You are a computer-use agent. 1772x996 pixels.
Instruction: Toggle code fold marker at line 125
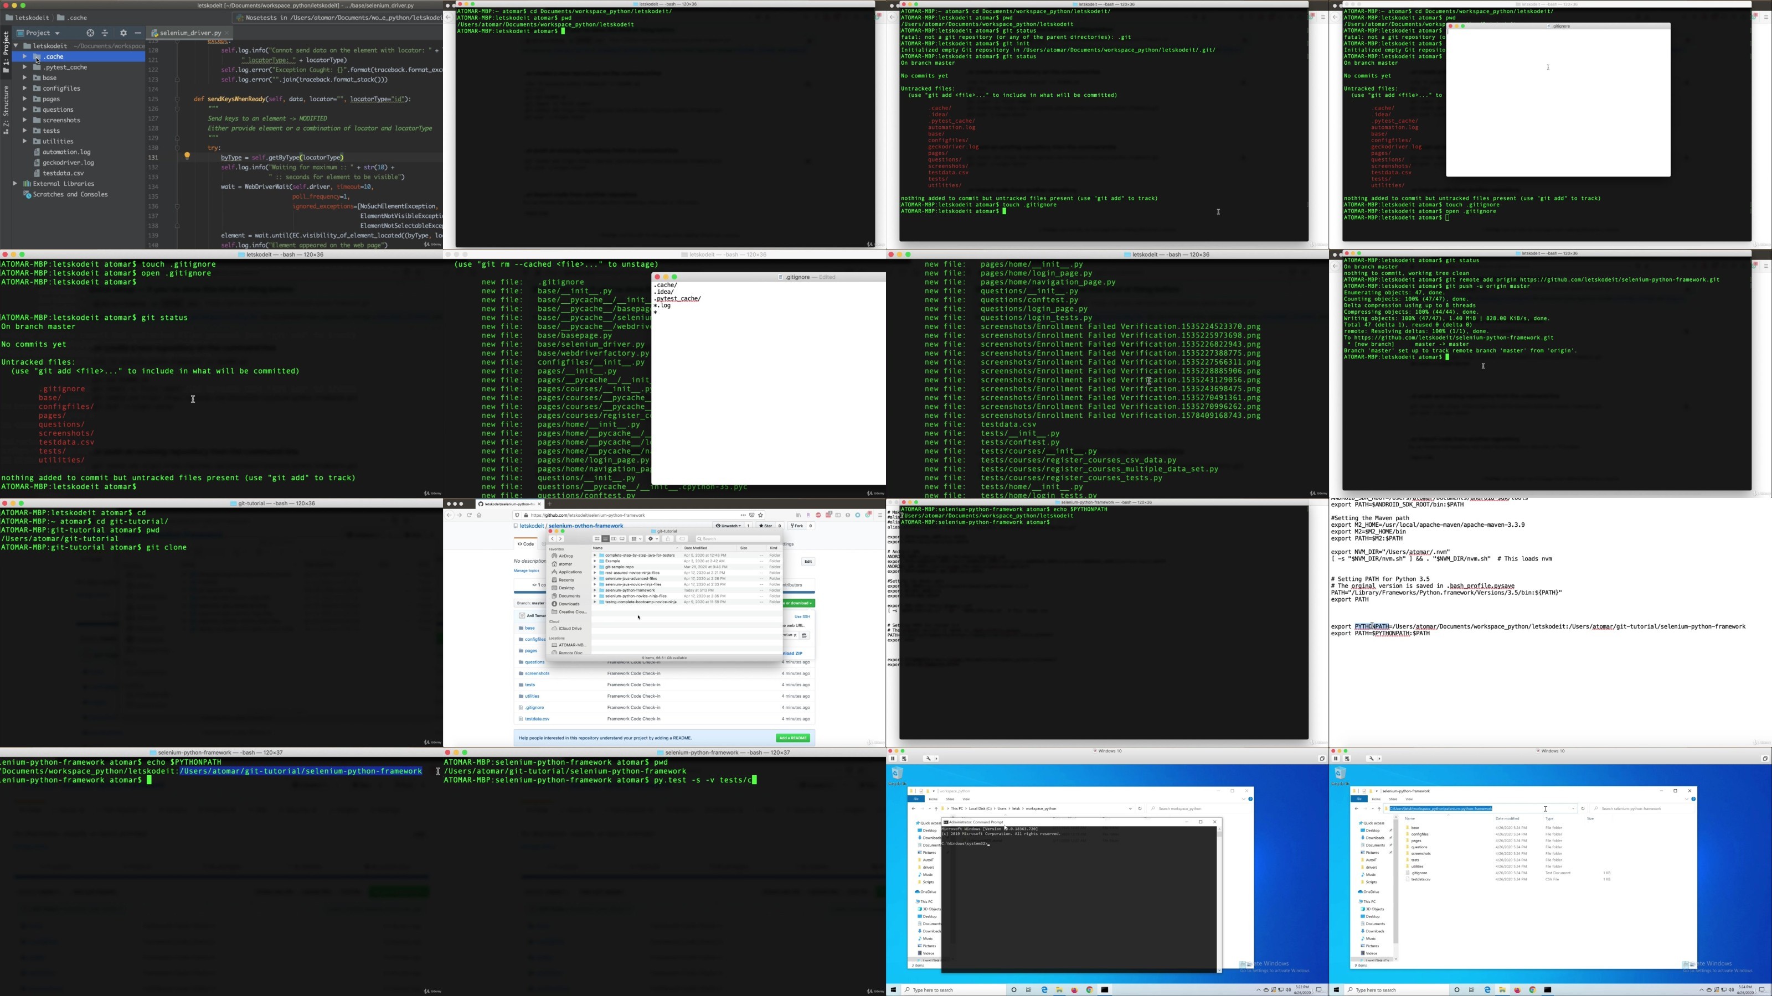point(177,99)
